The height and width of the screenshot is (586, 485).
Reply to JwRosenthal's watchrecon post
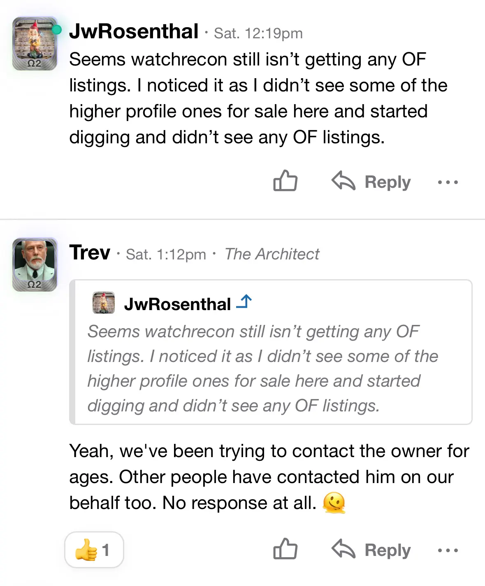point(371,182)
